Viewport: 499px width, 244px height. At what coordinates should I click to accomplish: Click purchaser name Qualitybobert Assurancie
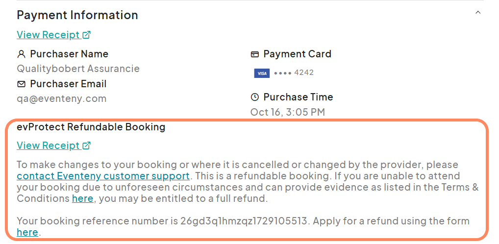[x=78, y=69]
